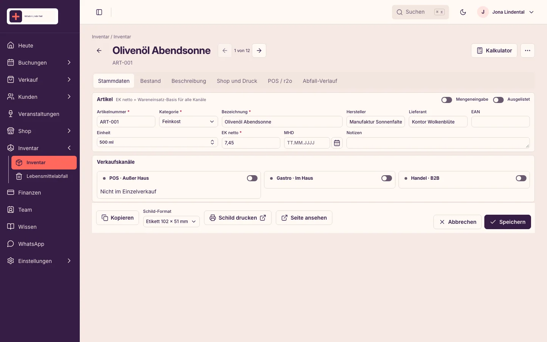Expand the Verkauf sidebar section
This screenshot has height=342, width=547.
coord(40,80)
